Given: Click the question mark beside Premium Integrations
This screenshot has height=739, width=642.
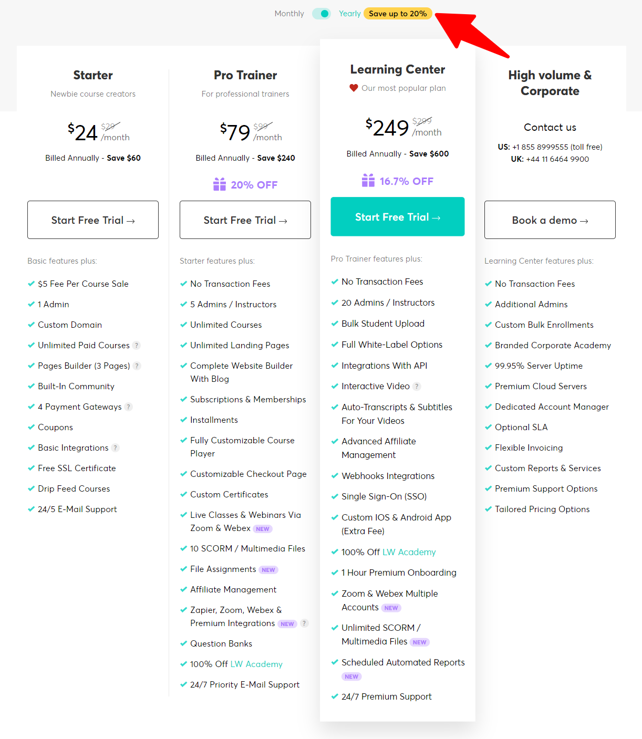Looking at the screenshot, I should (304, 623).
